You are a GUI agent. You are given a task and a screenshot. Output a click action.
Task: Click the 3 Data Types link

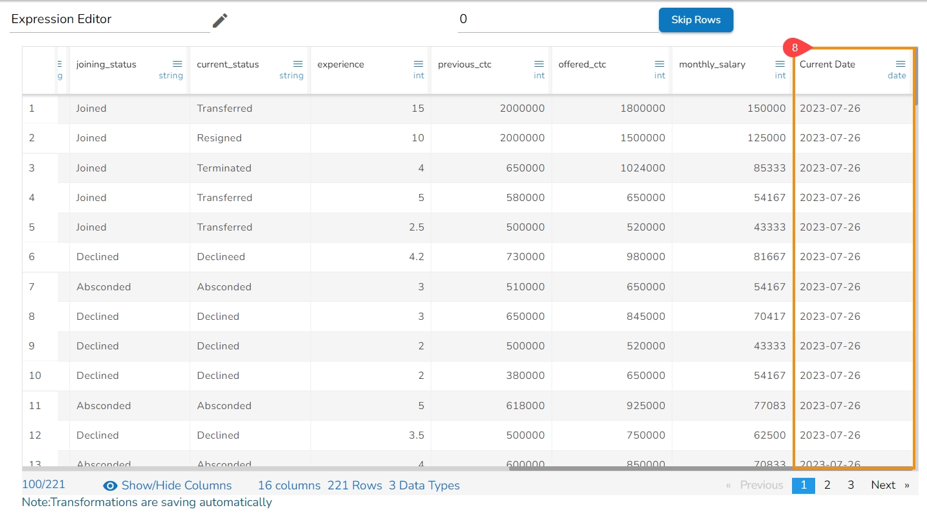pyautogui.click(x=424, y=486)
